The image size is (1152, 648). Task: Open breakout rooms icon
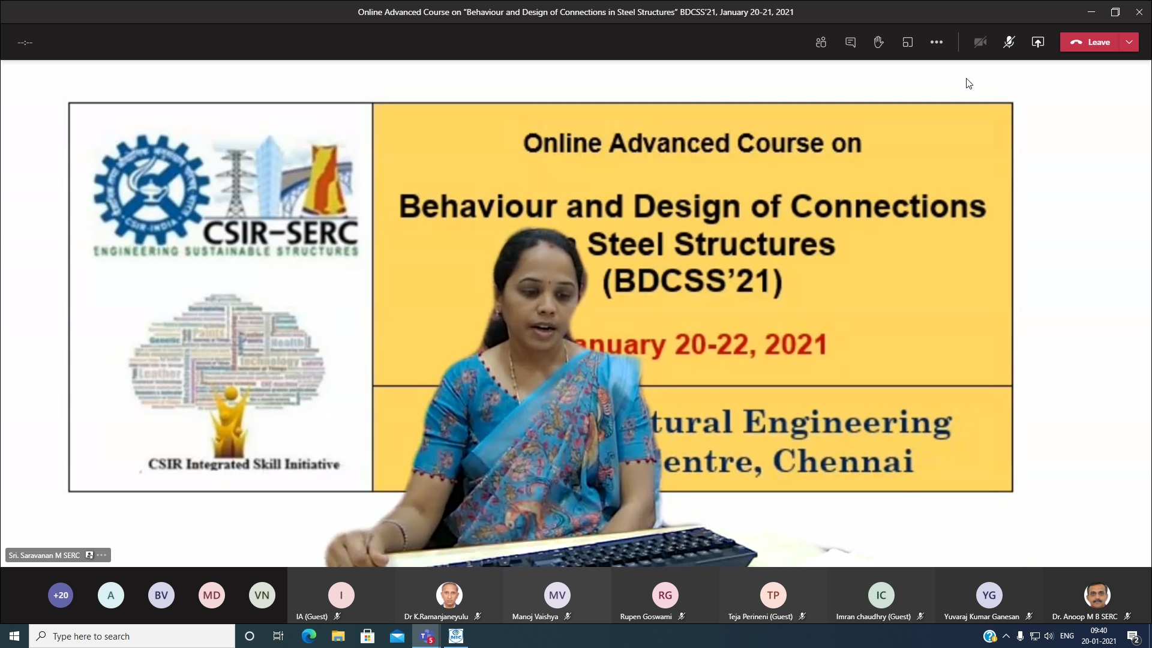click(908, 42)
